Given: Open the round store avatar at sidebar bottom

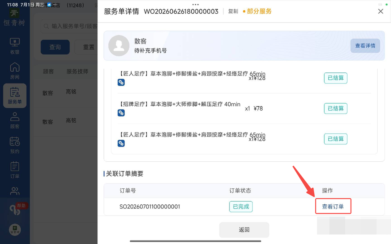Looking at the screenshot, I should (15, 230).
